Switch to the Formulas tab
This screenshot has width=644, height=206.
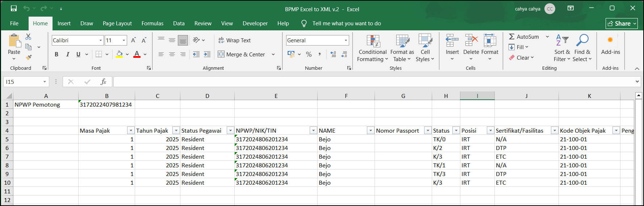point(152,23)
